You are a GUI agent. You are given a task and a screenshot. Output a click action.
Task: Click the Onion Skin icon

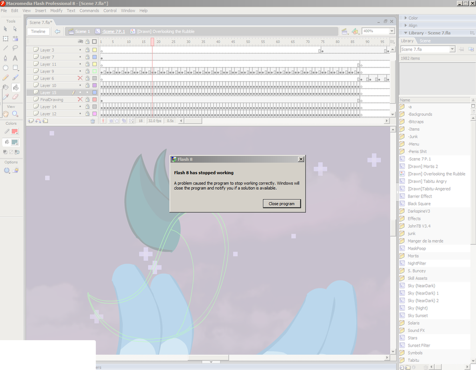112,121
